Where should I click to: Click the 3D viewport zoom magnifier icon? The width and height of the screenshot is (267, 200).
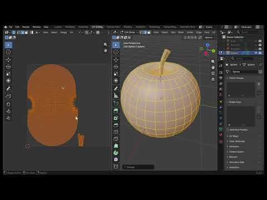pos(213,61)
